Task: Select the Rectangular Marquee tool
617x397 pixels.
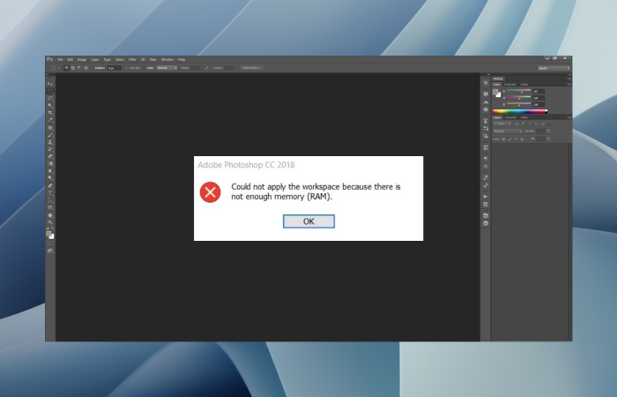Action: 50,91
